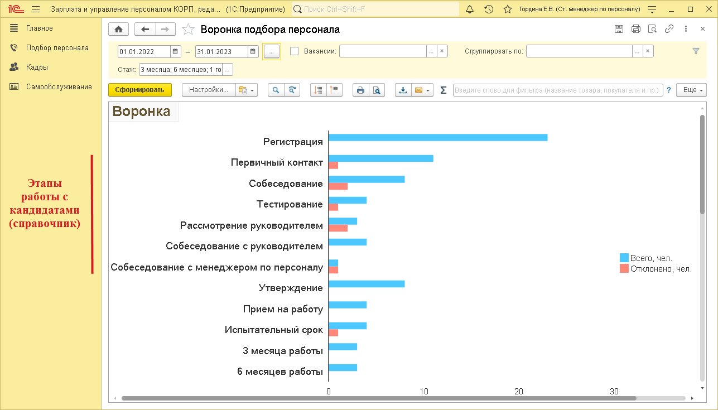
Task: Copy link to report icon
Action: [x=669, y=29]
